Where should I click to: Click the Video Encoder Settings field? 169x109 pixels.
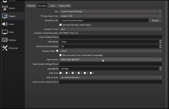pyautogui.click(x=111, y=64)
